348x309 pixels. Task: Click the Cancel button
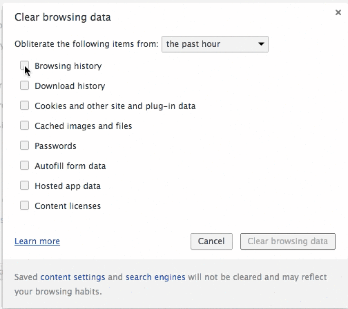pos(211,241)
